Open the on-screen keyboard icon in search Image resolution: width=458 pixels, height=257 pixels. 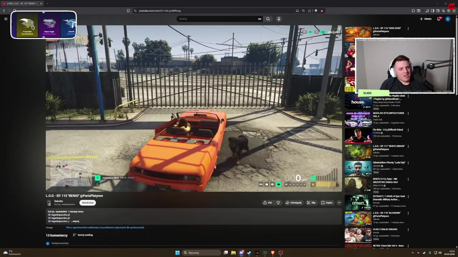click(260, 19)
